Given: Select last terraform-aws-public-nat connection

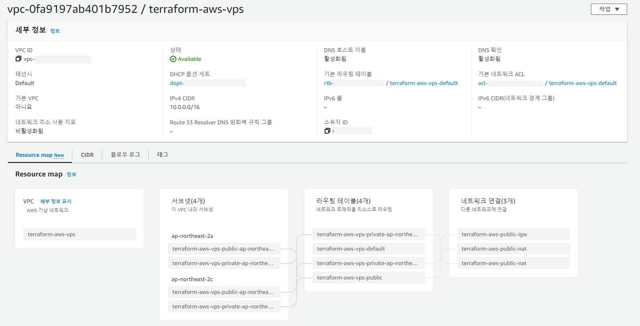Looking at the screenshot, I should [x=513, y=263].
